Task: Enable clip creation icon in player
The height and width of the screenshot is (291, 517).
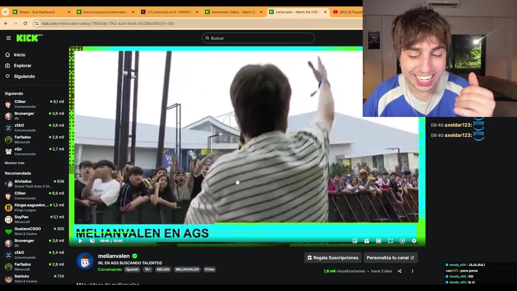Action: point(366,241)
